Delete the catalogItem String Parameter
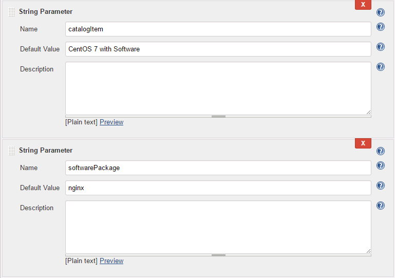The image size is (395, 278). tap(363, 5)
